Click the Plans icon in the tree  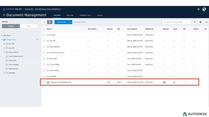[5, 35]
